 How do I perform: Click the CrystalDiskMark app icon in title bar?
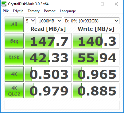(4, 4)
